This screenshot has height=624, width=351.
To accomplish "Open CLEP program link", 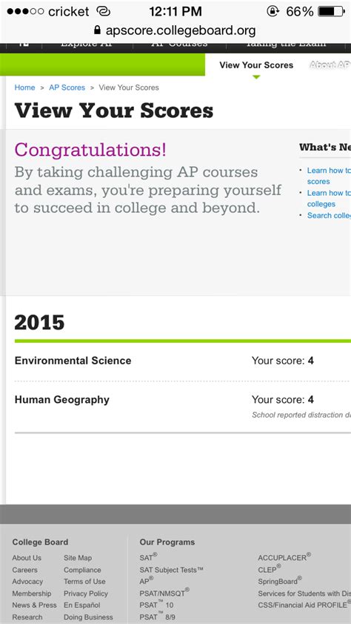I will coord(270,569).
